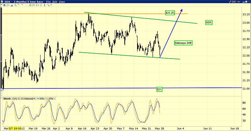Viewport: 251px width, 131px height.
Task: Click the mountain area chart icon
Action: pyautogui.click(x=12, y=5)
